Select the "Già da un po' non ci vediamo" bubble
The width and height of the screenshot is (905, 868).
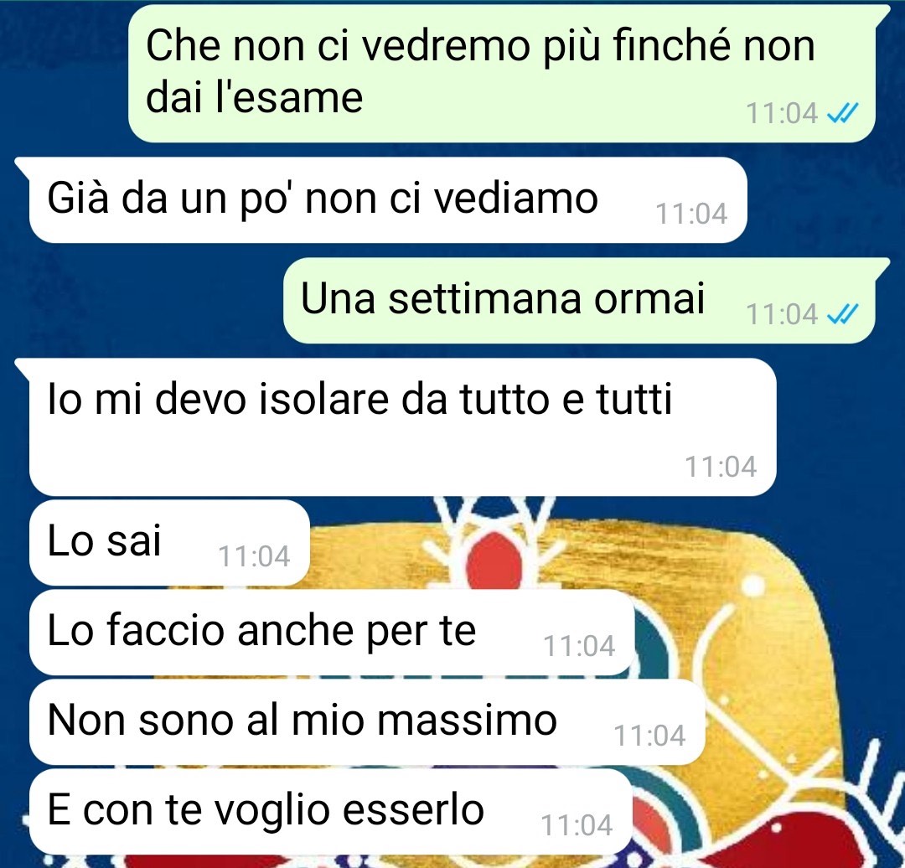388,199
